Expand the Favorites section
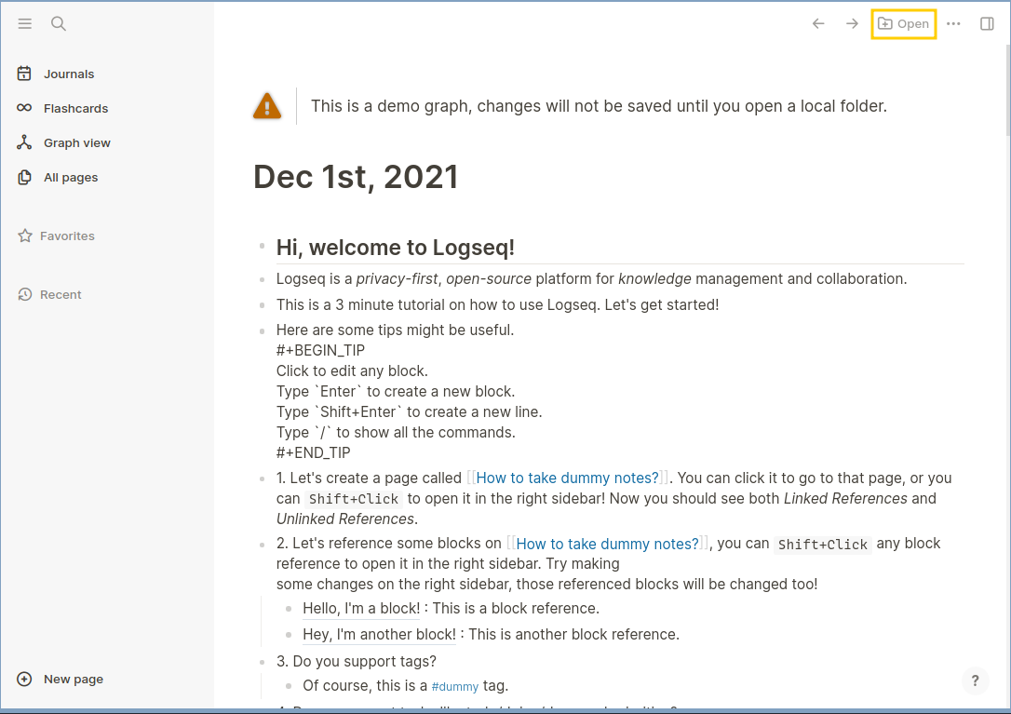1011x714 pixels. point(67,236)
